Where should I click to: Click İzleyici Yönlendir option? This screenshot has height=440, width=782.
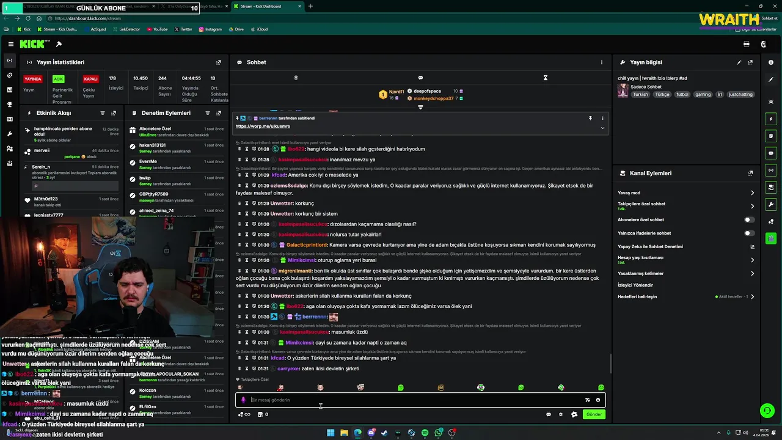pos(635,285)
